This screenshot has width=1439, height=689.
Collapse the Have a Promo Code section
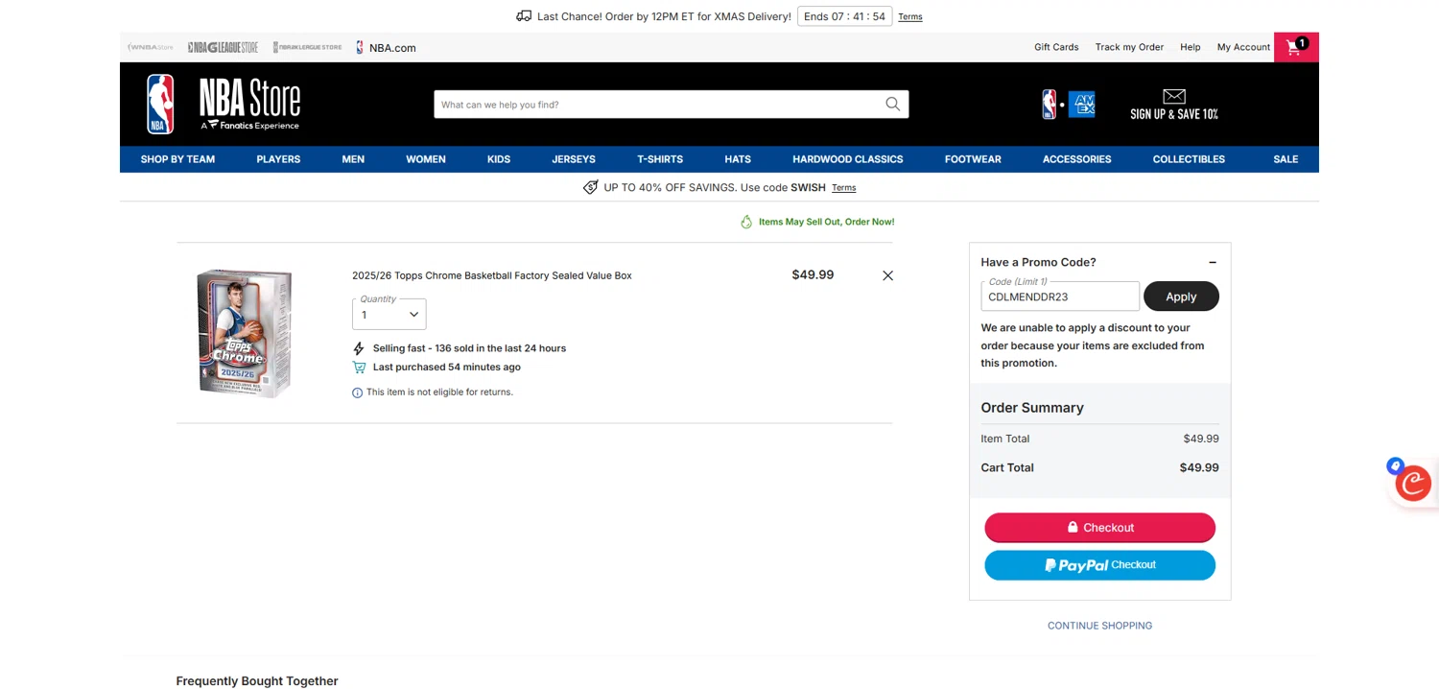(x=1213, y=262)
